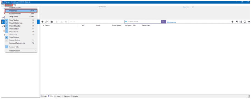Viewport: 251px width, 100px height.
Task: Disable Icons on Tabs option
Action: point(21,47)
